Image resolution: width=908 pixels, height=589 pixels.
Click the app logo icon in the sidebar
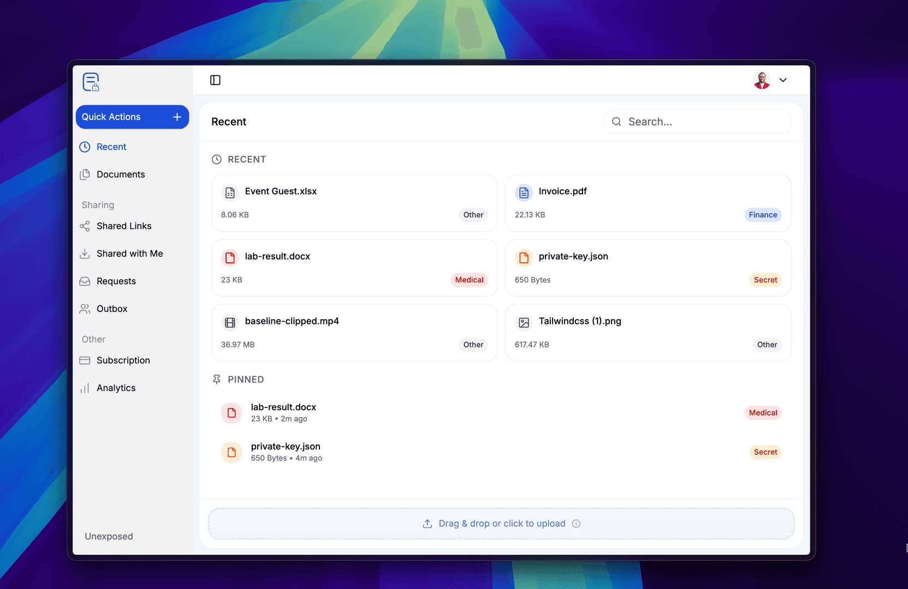(91, 82)
